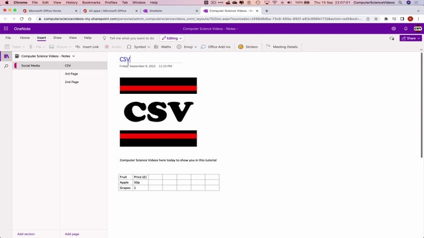Click the Apple table cell

pyautogui.click(x=126, y=182)
